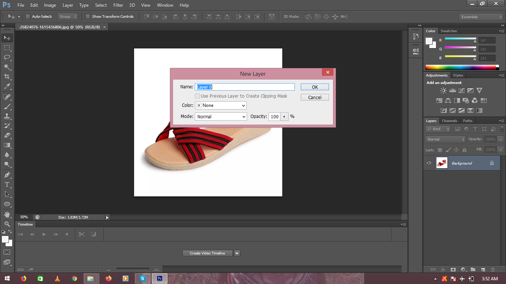Select the Clone Stamp tool
506x284 pixels.
7,116
